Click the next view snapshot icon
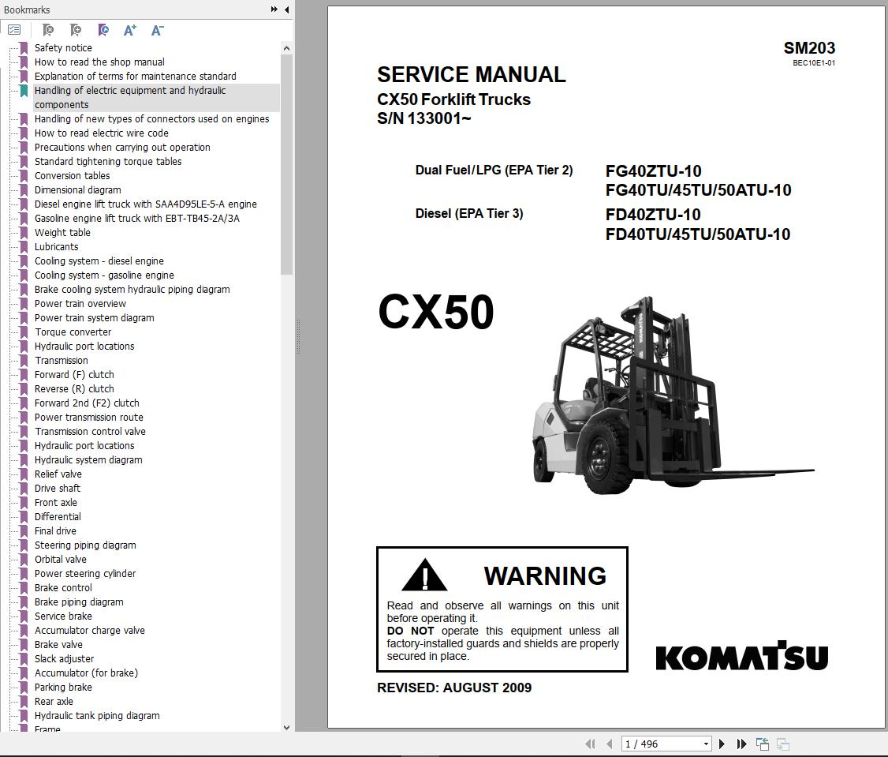This screenshot has height=757, width=888. (783, 744)
